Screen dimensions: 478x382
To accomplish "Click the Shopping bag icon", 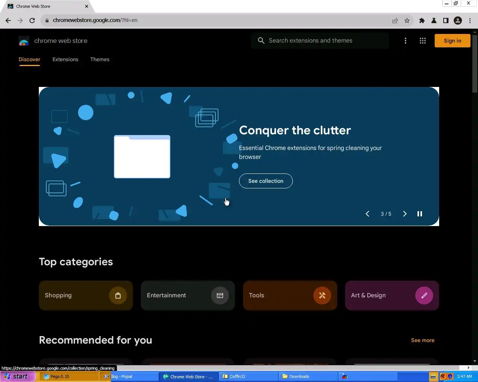I will pyautogui.click(x=118, y=295).
